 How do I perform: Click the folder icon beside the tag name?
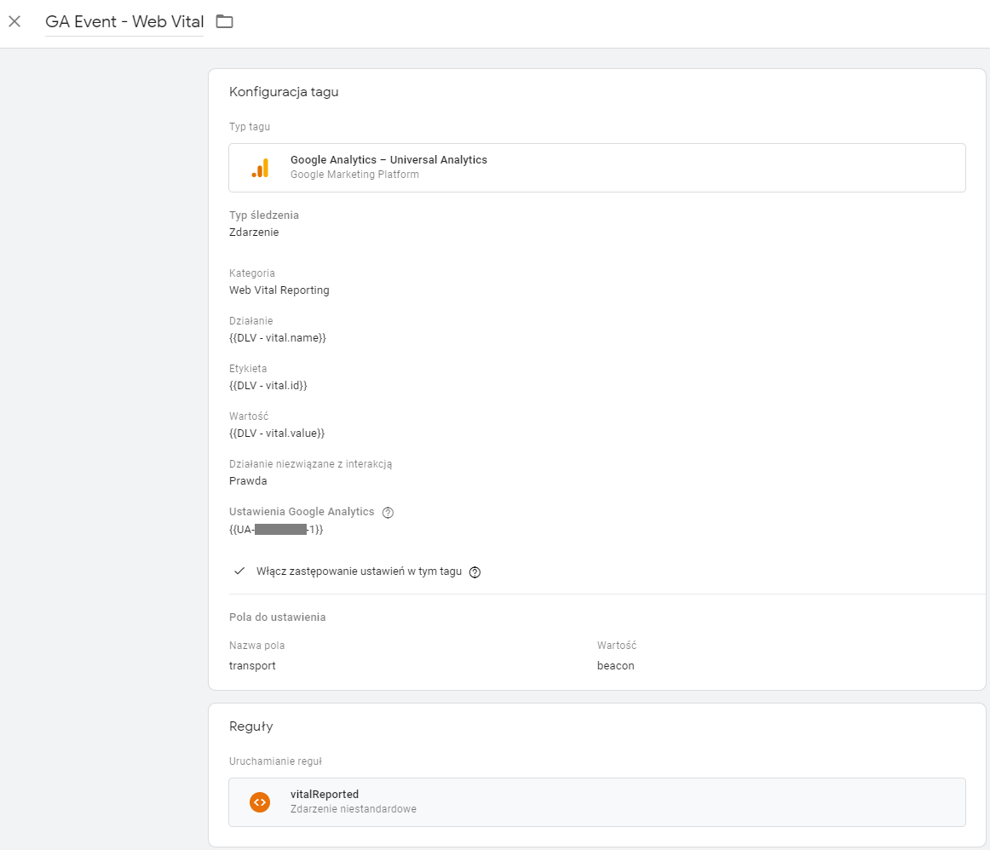(224, 21)
